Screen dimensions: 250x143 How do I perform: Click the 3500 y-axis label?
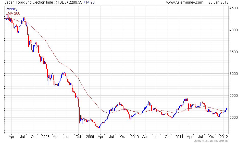click(x=234, y=52)
